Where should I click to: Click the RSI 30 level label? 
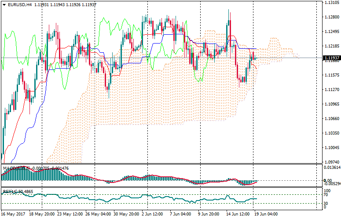[x=327, y=203]
